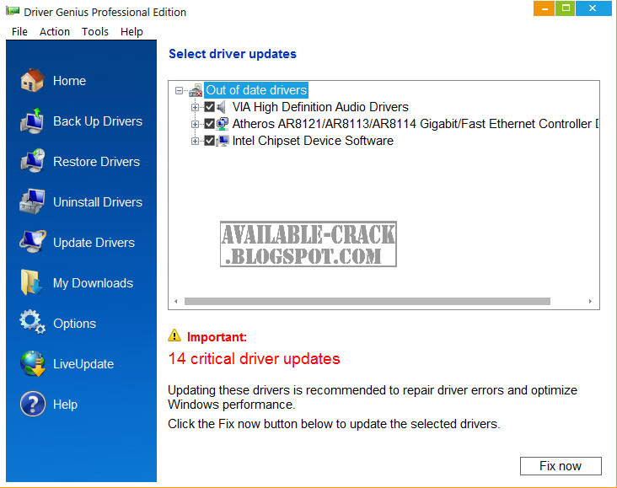Open the Action menu

55,31
